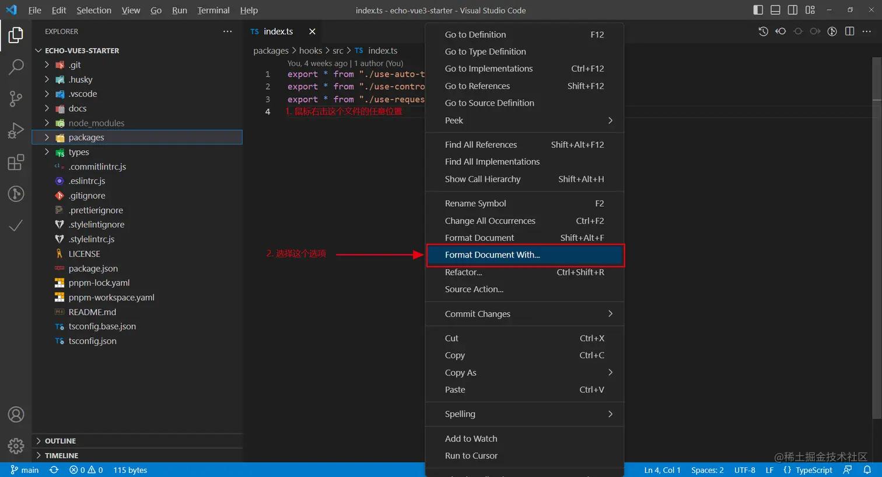The height and width of the screenshot is (477, 882).
Task: Click the file history clock icon
Action: click(763, 31)
